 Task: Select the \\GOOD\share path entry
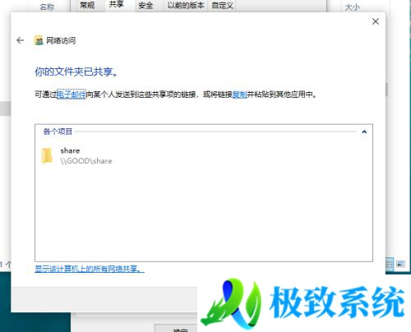(86, 161)
